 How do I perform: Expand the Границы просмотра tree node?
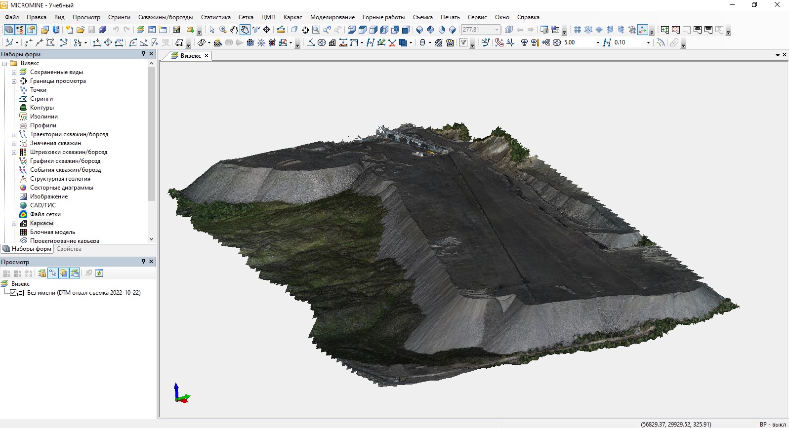coord(14,81)
